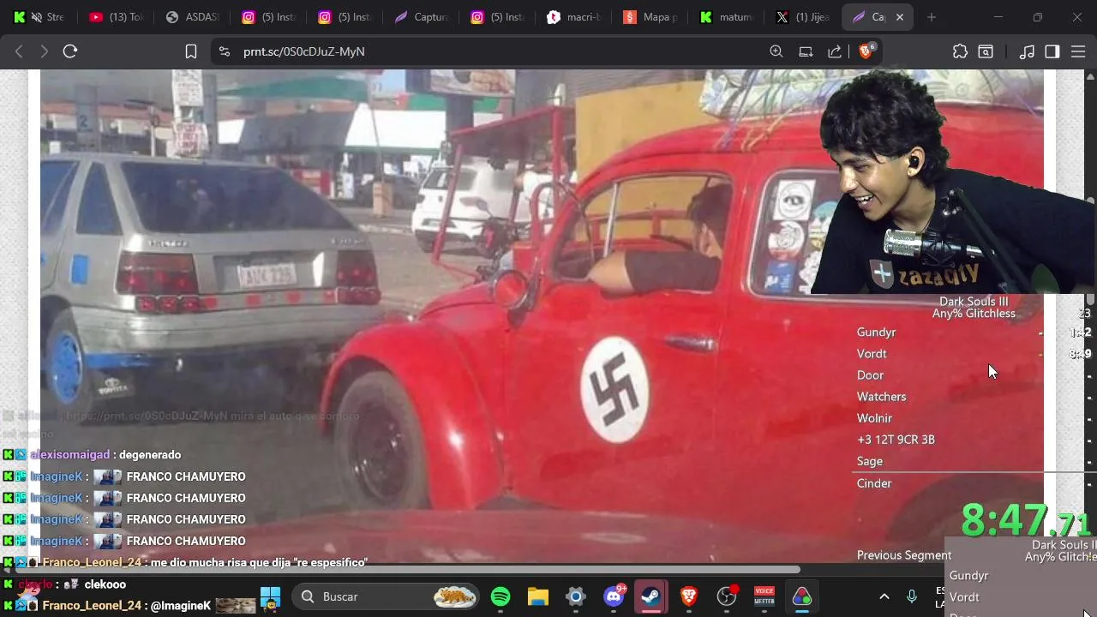Open the Windows Start menu
1097x617 pixels.
(x=270, y=596)
